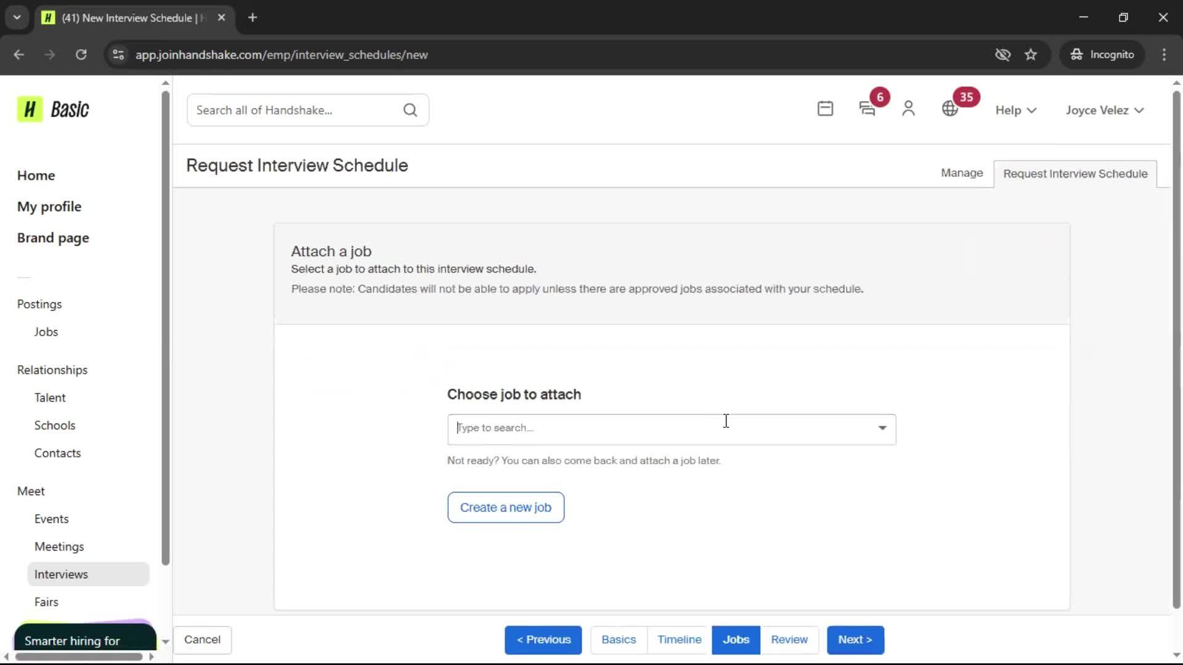Click the browser back arrow
The width and height of the screenshot is (1183, 665).
[19, 55]
